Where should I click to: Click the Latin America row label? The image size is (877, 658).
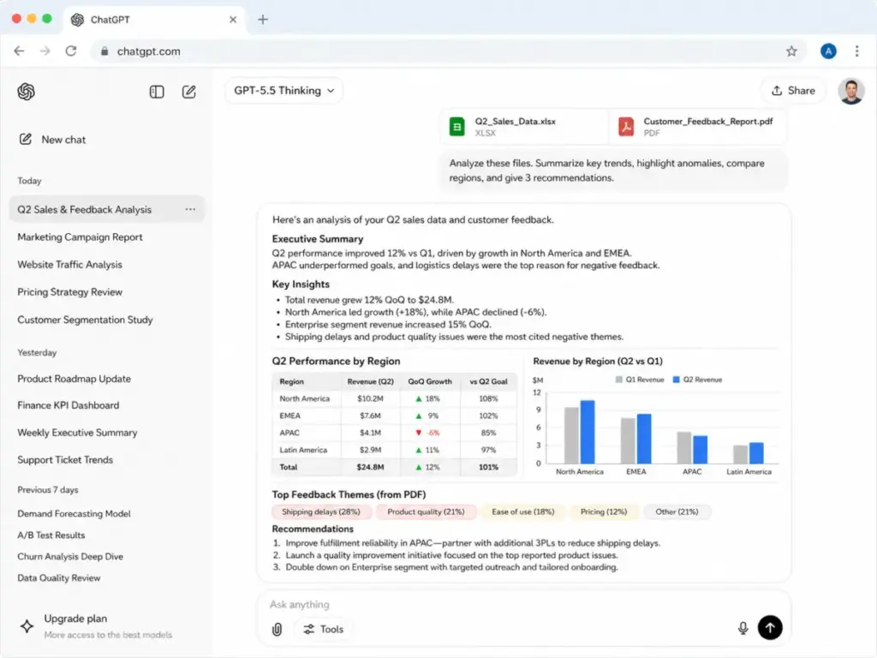point(303,450)
